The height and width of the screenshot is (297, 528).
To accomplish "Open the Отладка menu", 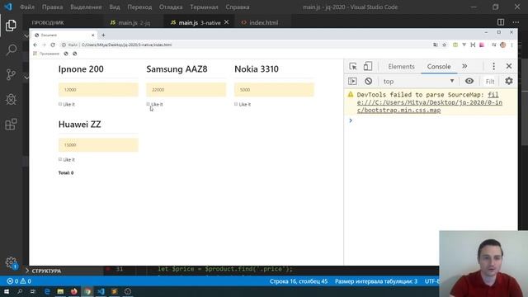I will tap(171, 7).
